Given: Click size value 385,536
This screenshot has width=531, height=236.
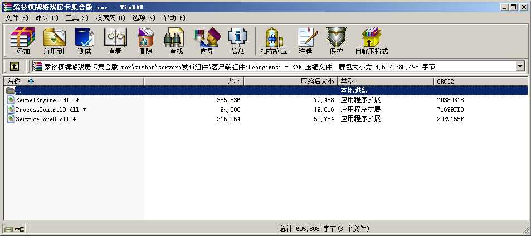Looking at the screenshot, I should click(228, 100).
